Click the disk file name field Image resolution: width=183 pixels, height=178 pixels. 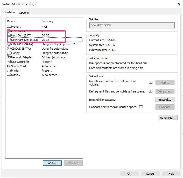click(x=132, y=25)
